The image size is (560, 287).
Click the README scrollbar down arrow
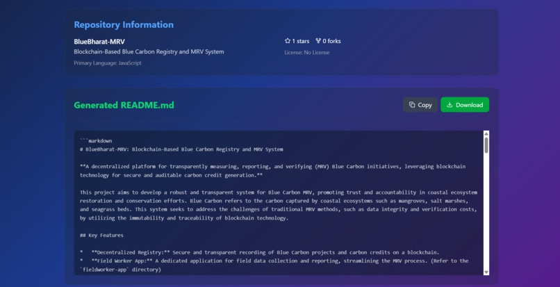click(486, 272)
